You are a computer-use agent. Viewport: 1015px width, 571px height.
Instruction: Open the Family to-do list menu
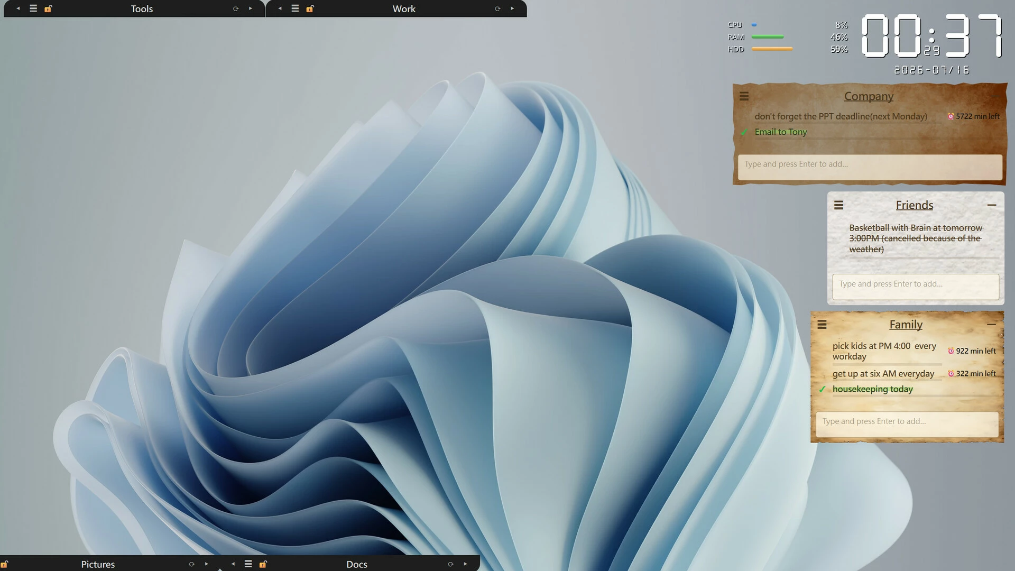(822, 325)
